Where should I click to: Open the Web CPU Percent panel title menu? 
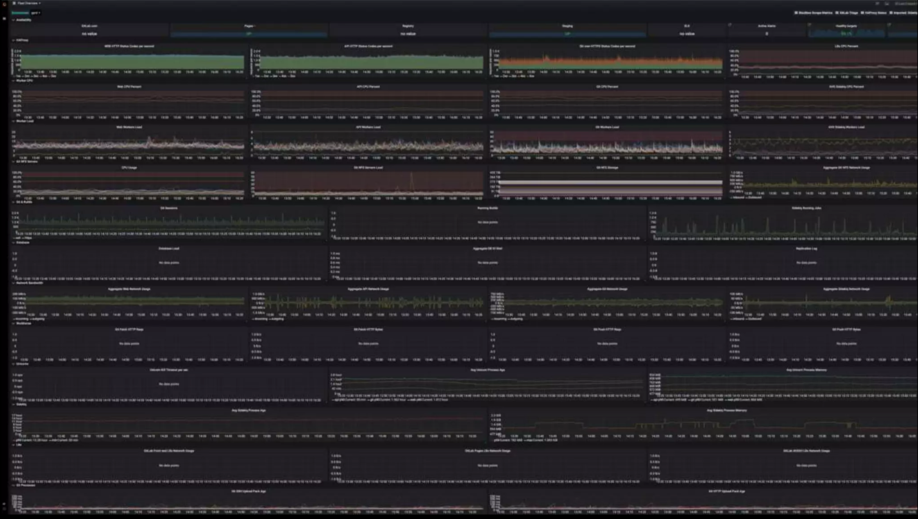129,86
